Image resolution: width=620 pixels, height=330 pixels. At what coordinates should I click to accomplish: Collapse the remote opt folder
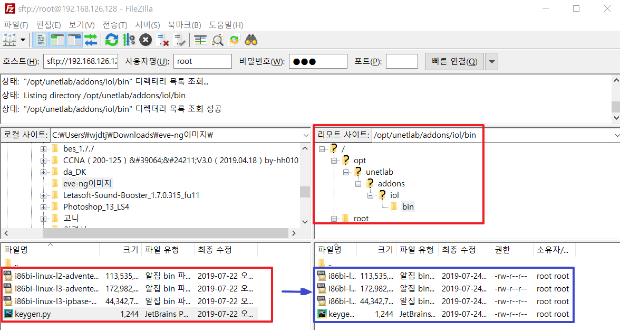coord(334,161)
